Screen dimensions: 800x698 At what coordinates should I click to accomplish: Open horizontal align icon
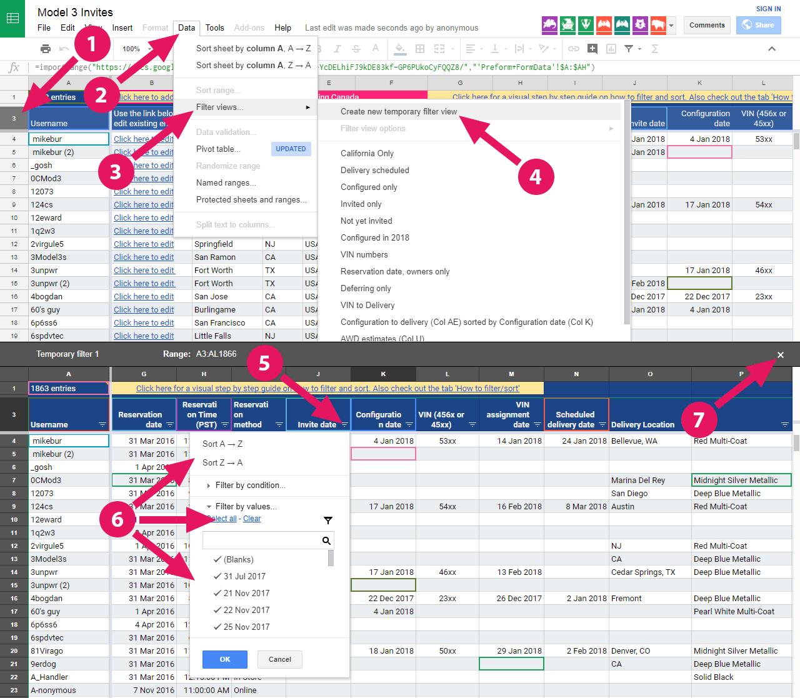[471, 49]
